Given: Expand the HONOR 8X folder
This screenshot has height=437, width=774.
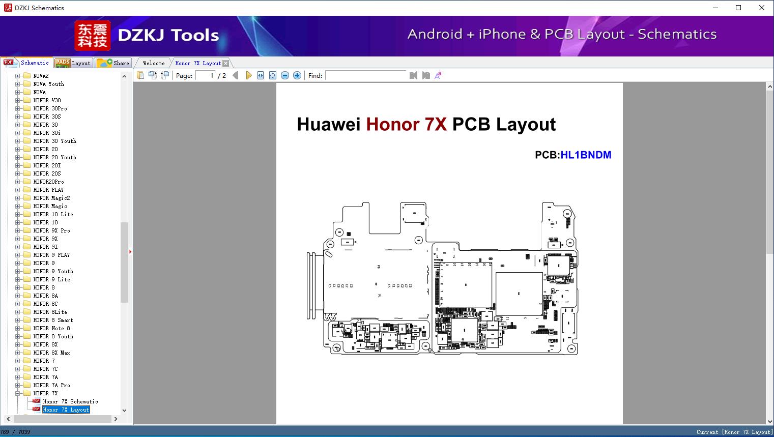Looking at the screenshot, I should (17, 344).
